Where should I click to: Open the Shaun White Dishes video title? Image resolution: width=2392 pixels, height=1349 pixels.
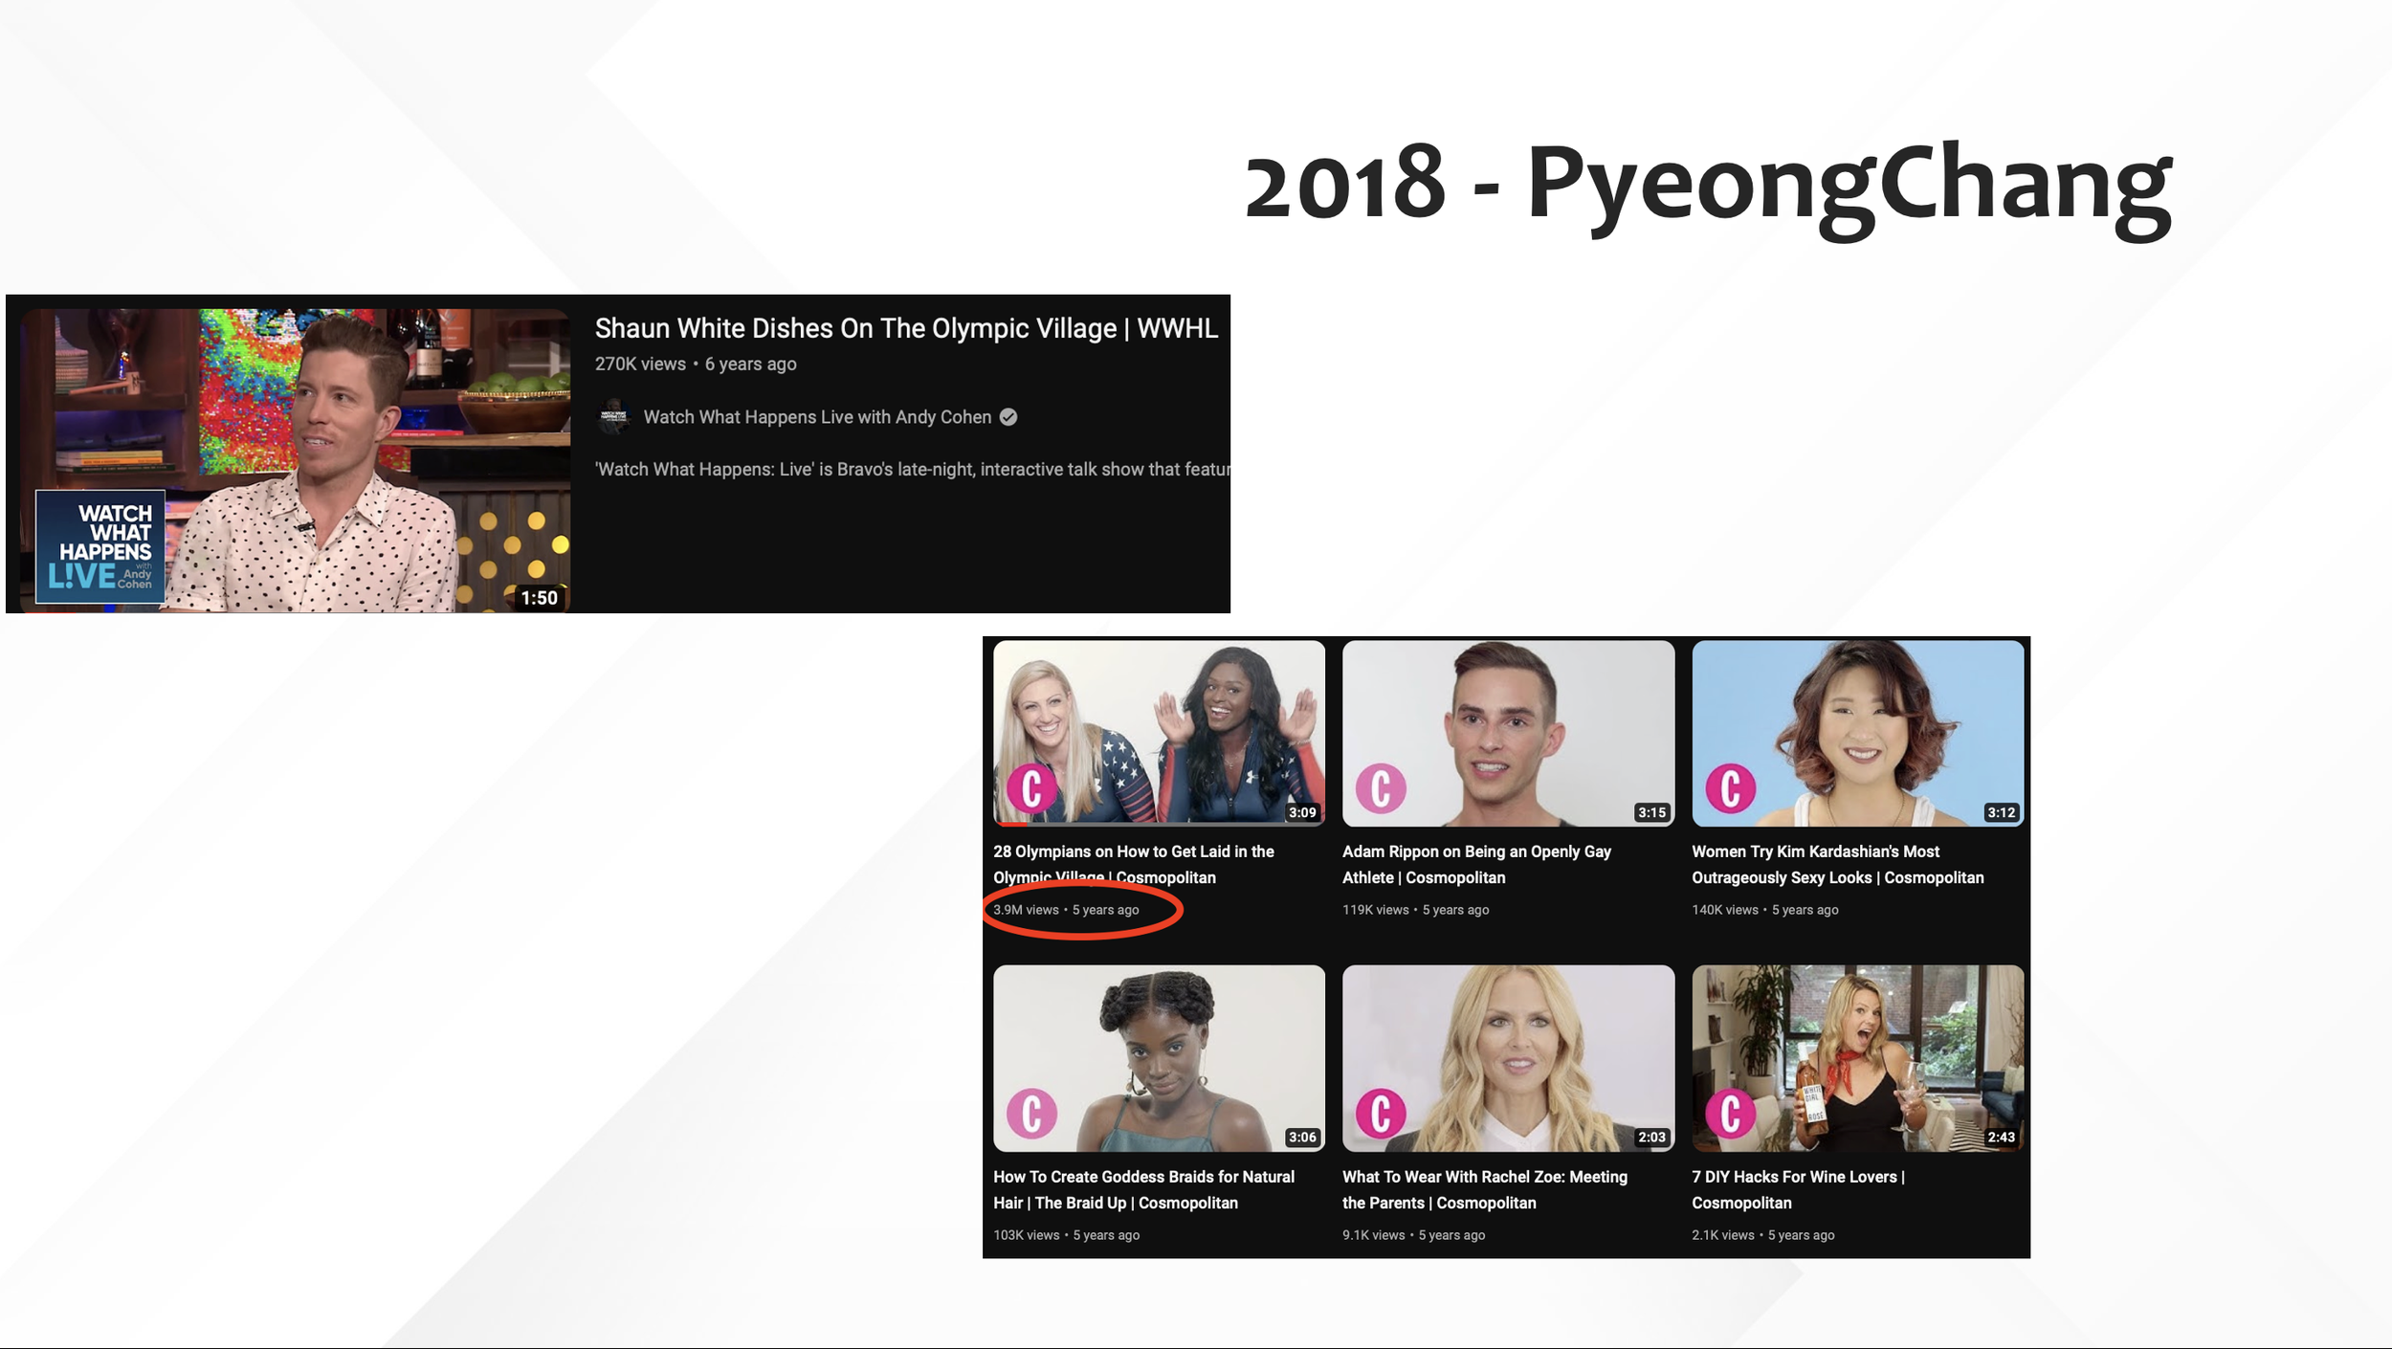(905, 328)
